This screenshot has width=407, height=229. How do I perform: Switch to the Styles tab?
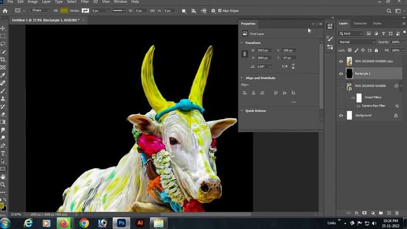pyautogui.click(x=377, y=24)
